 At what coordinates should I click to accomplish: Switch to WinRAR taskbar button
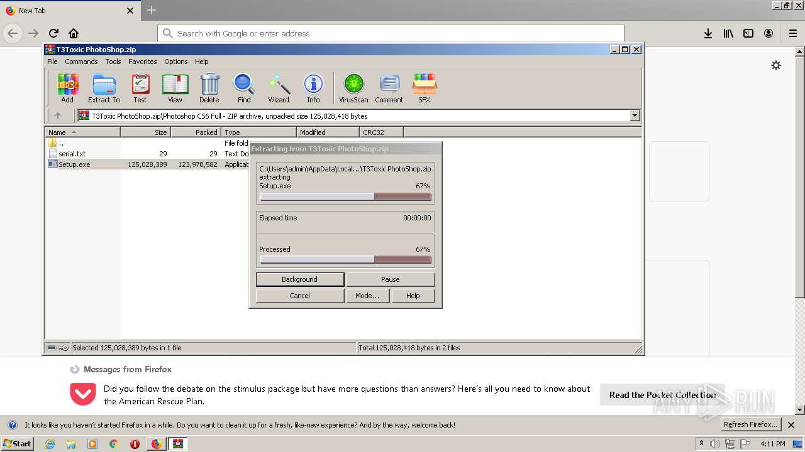[x=178, y=444]
